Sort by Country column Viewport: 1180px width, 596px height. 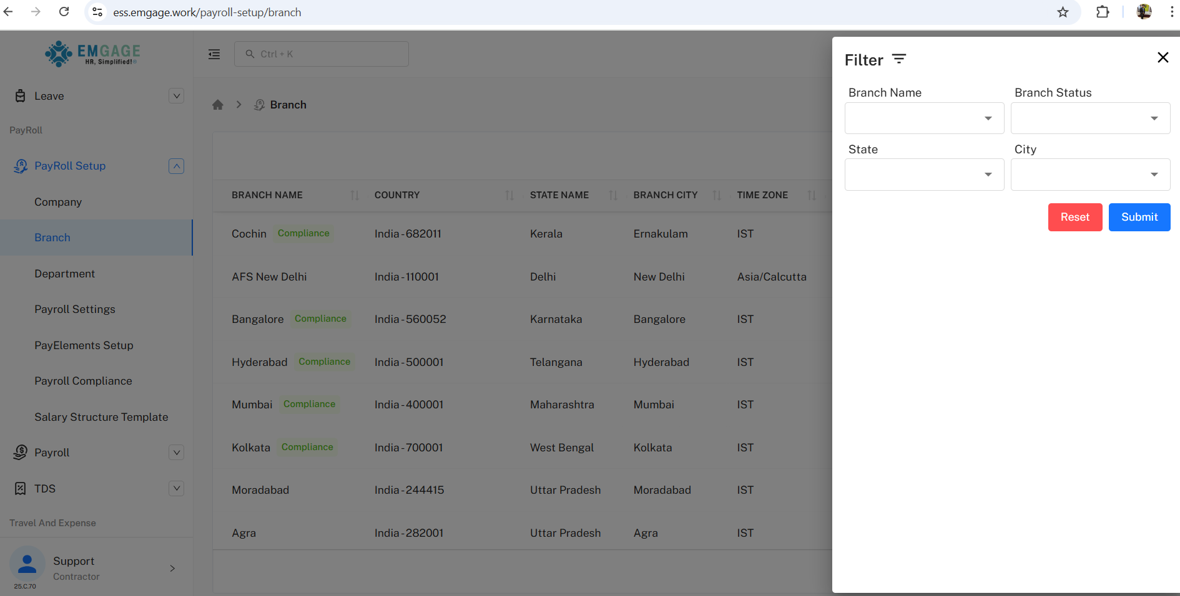(x=509, y=195)
